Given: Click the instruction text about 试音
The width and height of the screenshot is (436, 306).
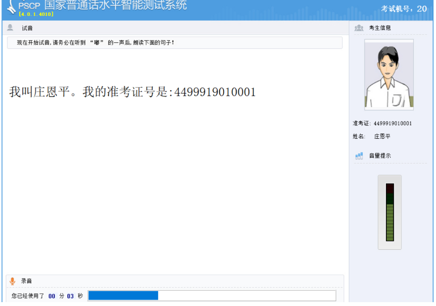Looking at the screenshot, I should click(95, 43).
